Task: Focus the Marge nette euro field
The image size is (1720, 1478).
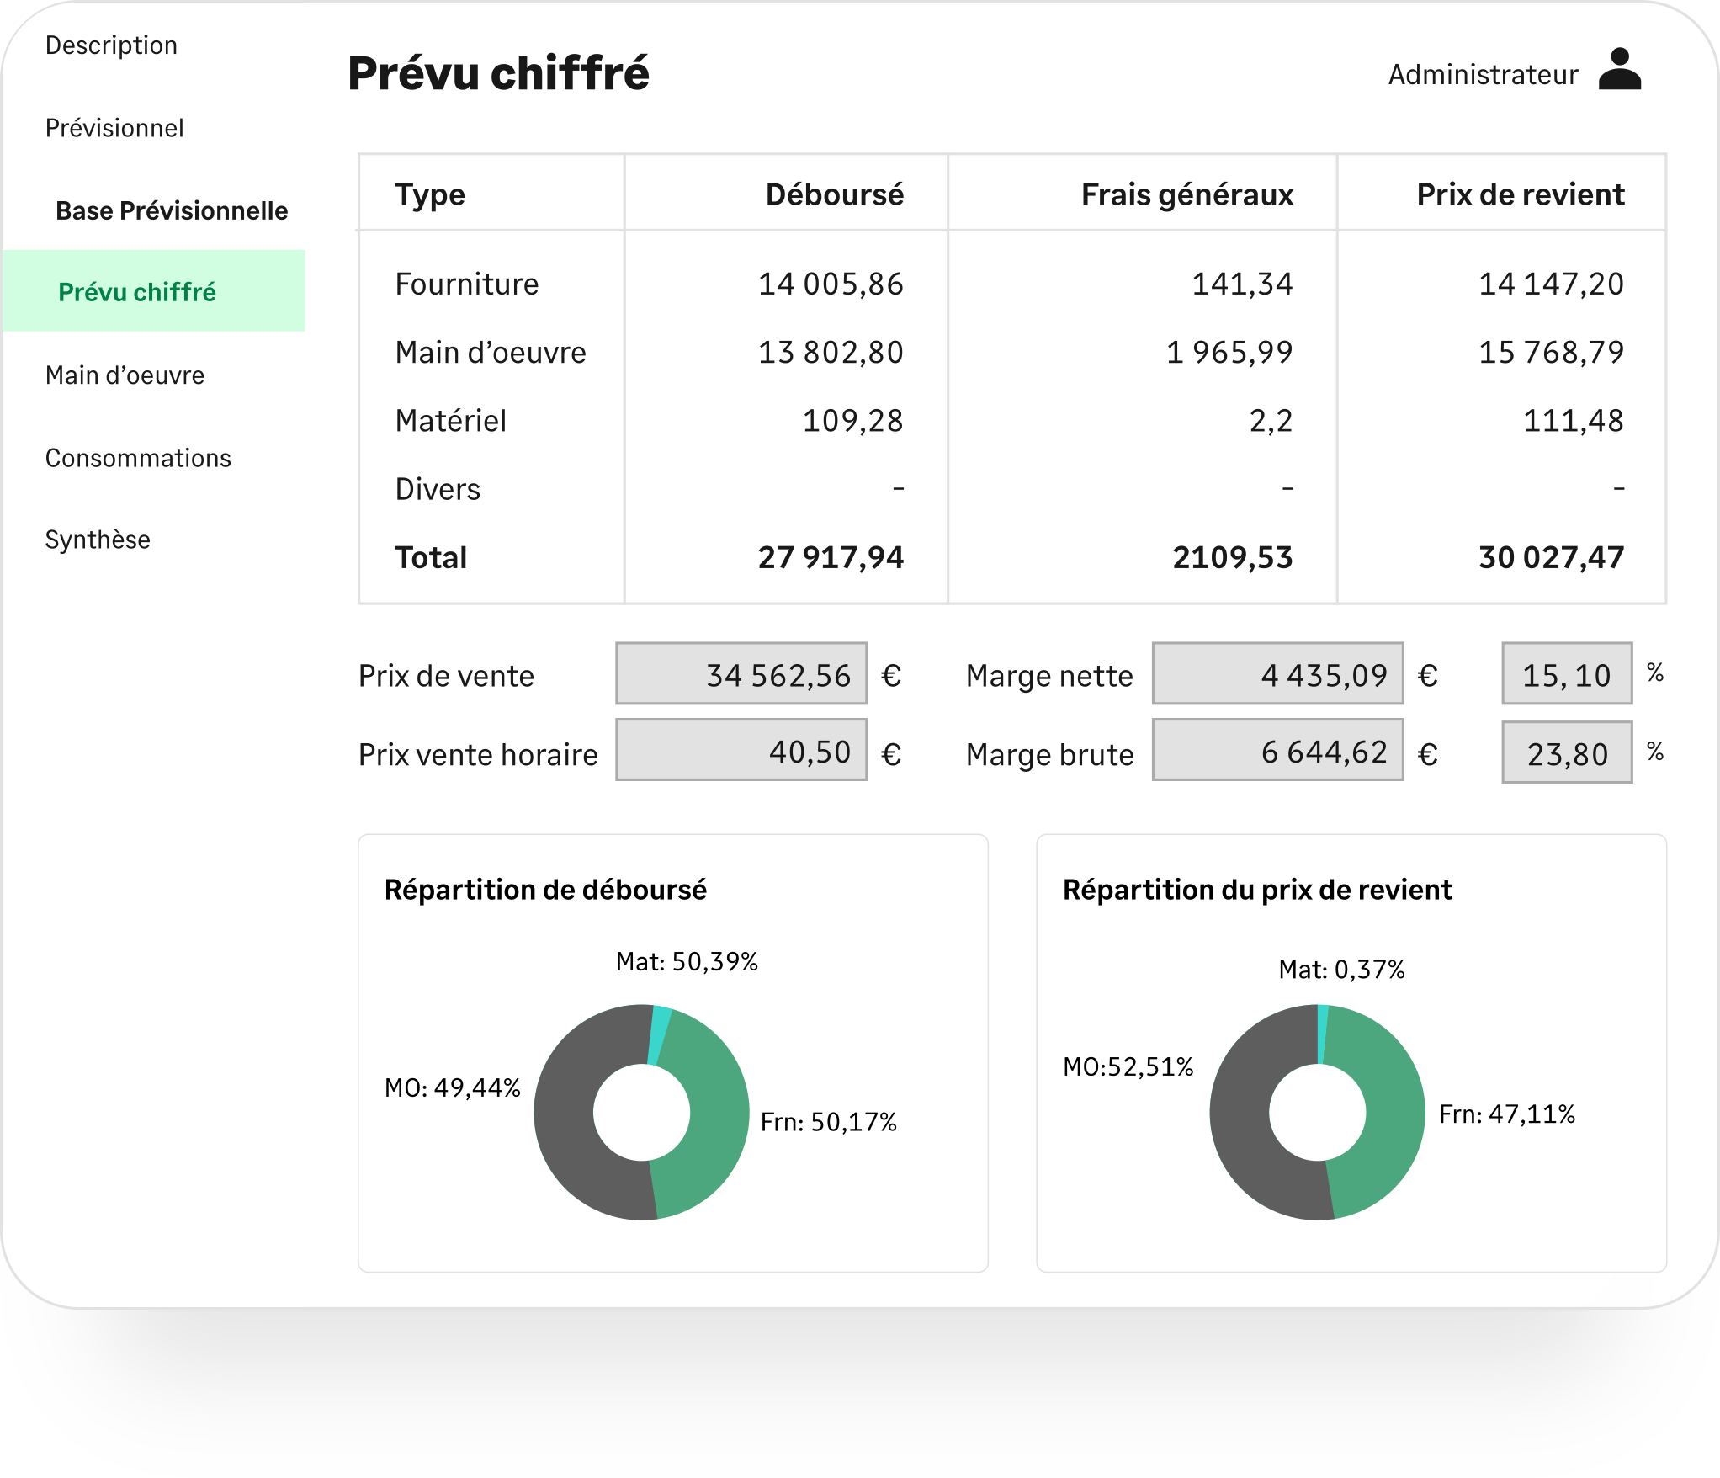Action: tap(1277, 674)
